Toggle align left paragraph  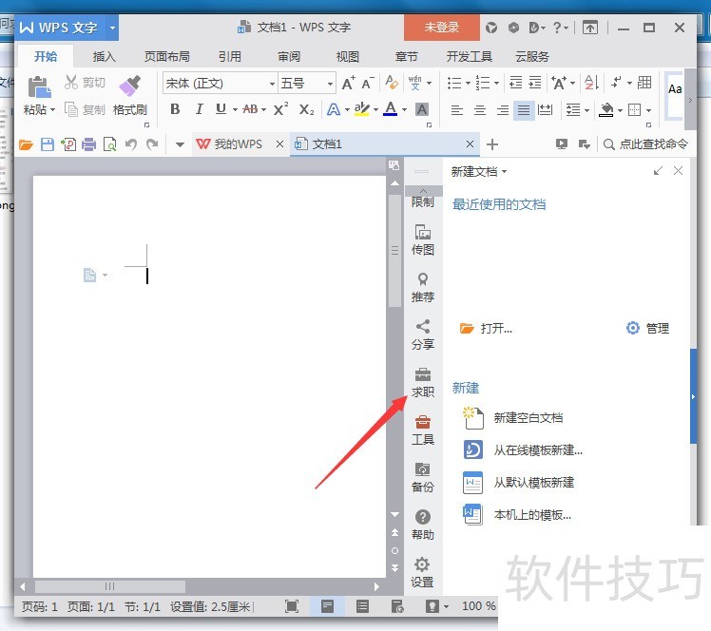(456, 109)
